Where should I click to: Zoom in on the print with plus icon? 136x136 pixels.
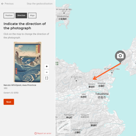pos(47,66)
